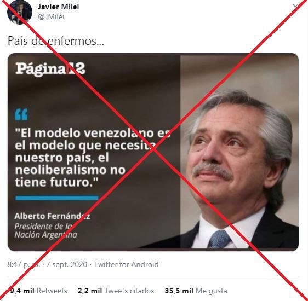This screenshot has width=308, height=301.
Task: Click the 7 sept. 2020 date
Action: (x=67, y=264)
